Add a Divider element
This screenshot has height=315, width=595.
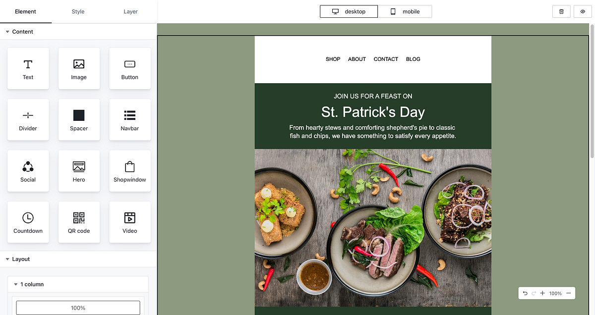[x=28, y=119]
